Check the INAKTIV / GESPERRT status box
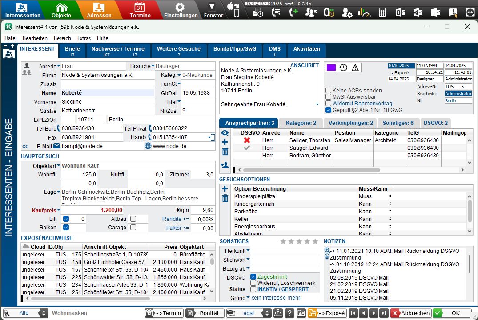 coord(253,289)
